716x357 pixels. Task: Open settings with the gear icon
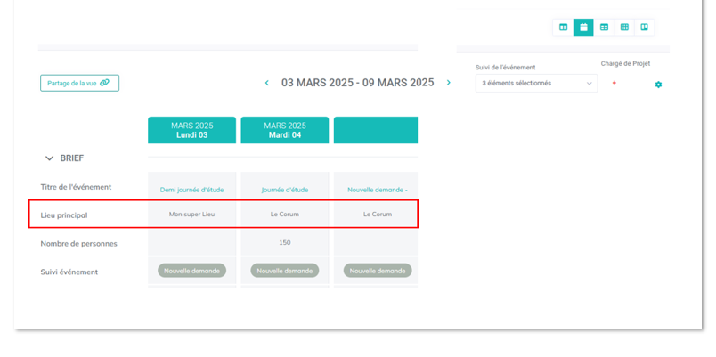(658, 85)
